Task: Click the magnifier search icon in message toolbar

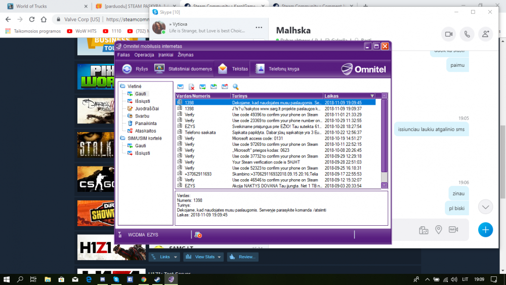Action: (x=236, y=87)
